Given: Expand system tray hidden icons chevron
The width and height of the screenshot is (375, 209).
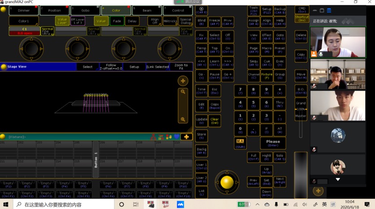Looking at the screenshot, I should pos(257,204).
